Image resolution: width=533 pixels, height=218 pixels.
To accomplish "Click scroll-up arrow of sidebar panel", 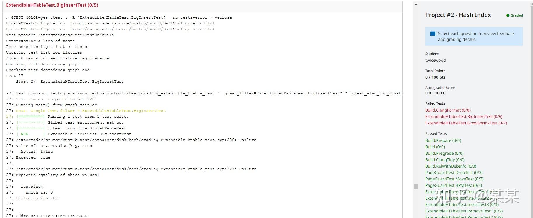I will [416, 4].
